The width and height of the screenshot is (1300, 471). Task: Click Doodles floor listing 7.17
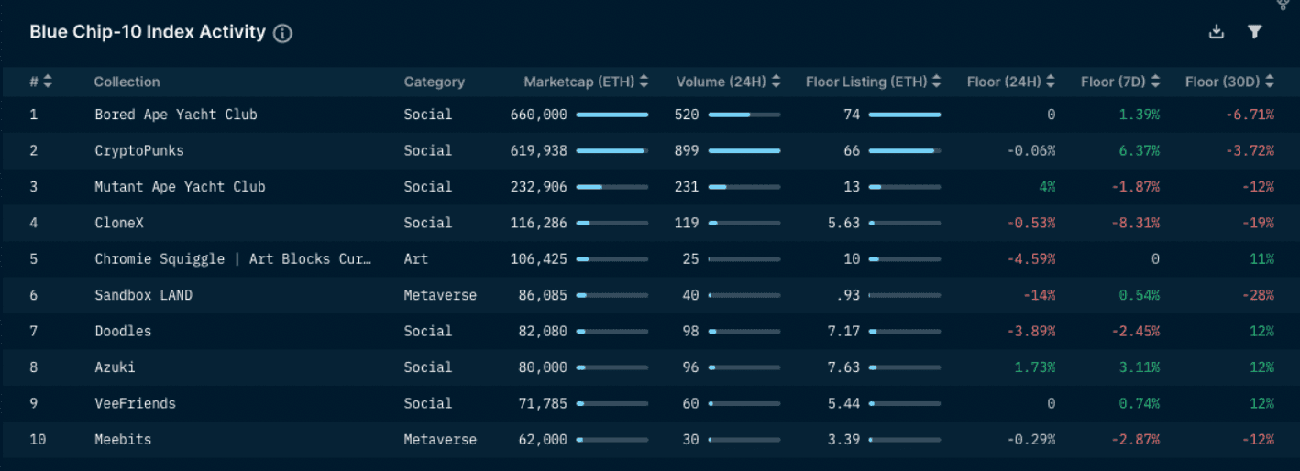tap(843, 331)
